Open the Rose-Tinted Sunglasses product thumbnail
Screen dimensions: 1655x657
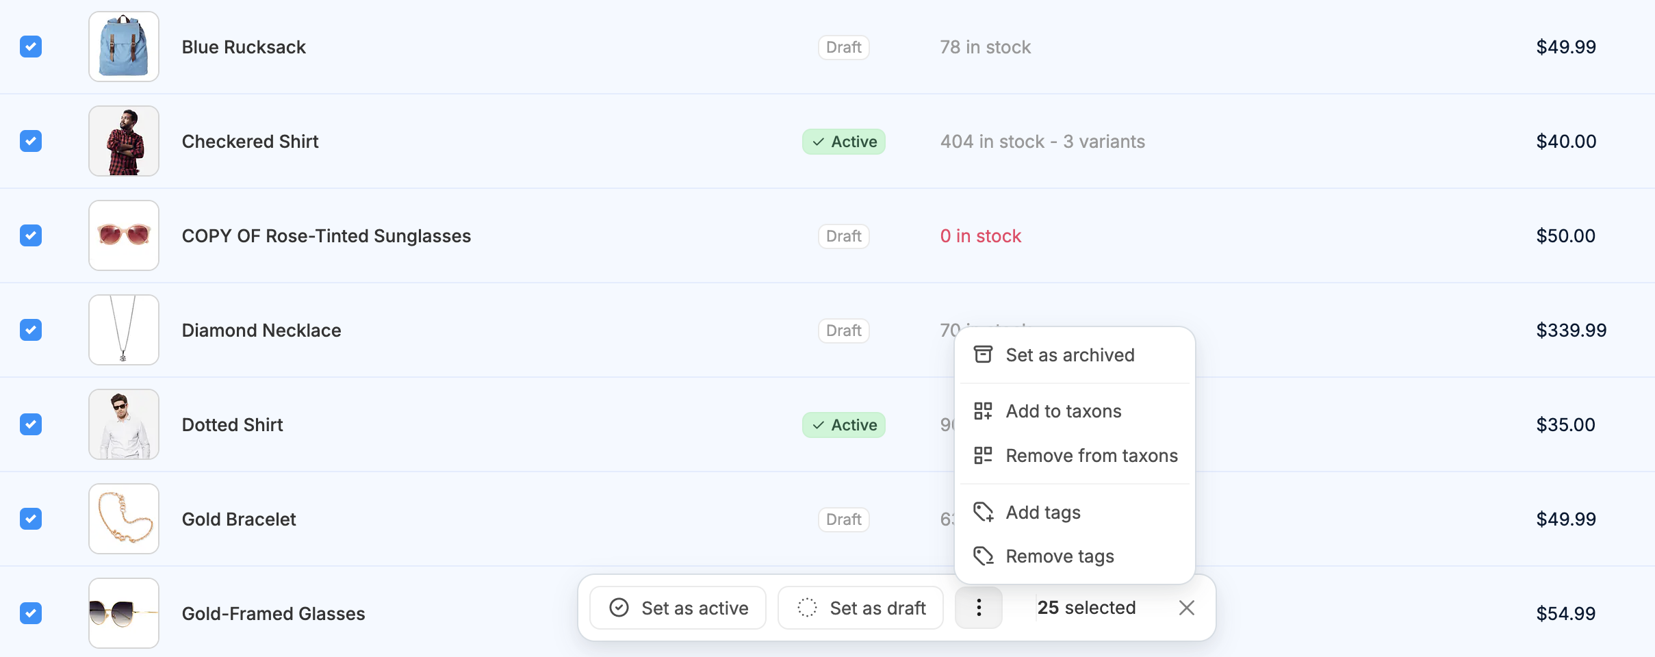point(124,235)
